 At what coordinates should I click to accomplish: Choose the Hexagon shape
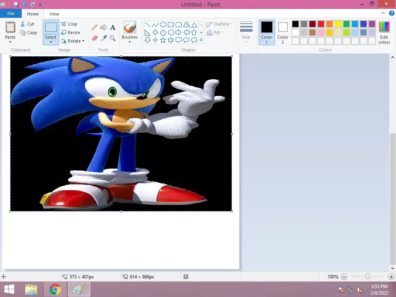point(171,32)
